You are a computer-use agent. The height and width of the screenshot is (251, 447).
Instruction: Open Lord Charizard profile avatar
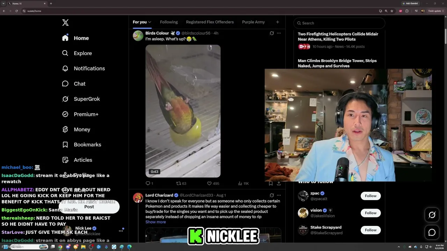[138, 198]
